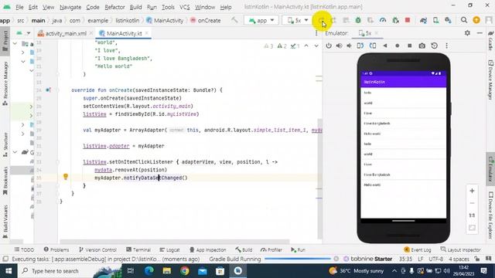Rotate emulator right icon
The width and height of the screenshot is (495, 278).
tap(373, 46)
